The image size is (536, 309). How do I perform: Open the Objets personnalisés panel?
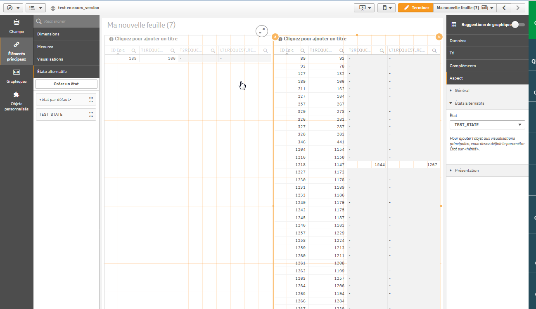pyautogui.click(x=17, y=101)
